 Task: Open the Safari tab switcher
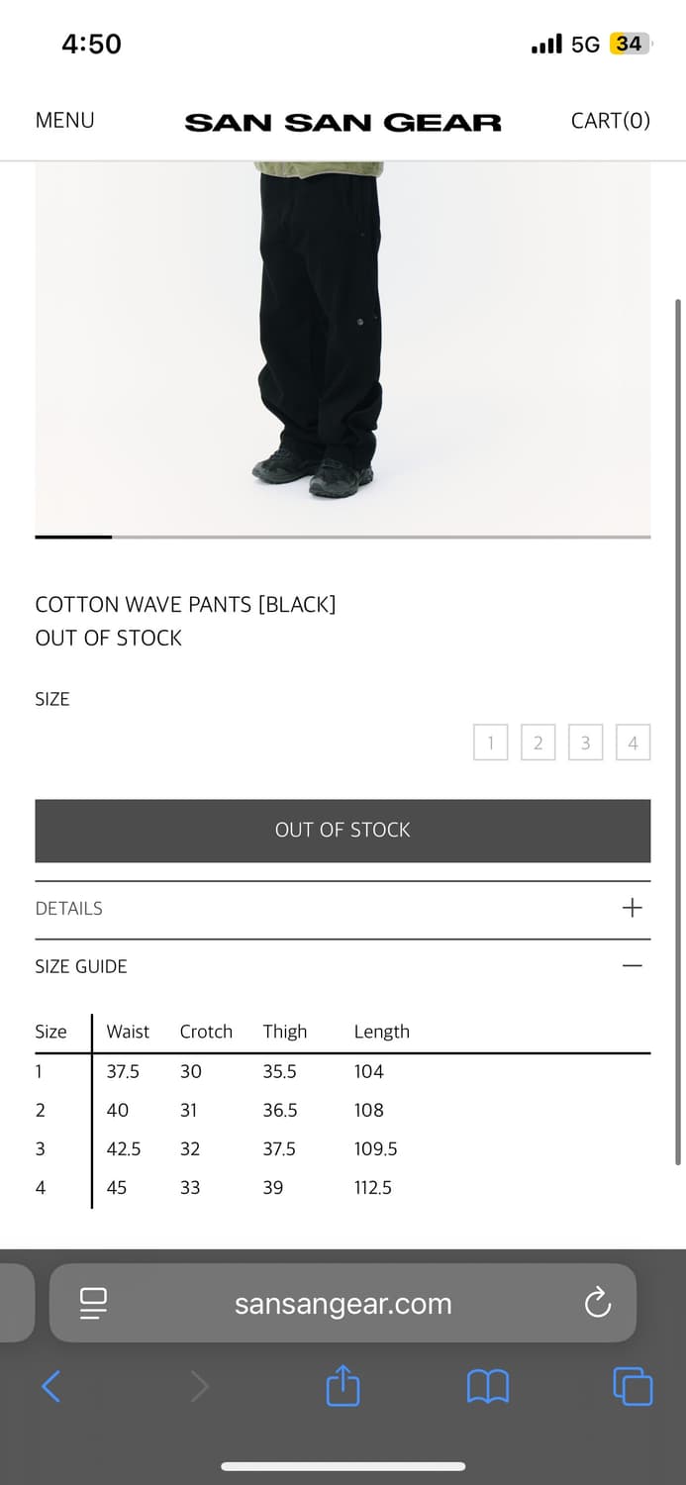point(632,1387)
